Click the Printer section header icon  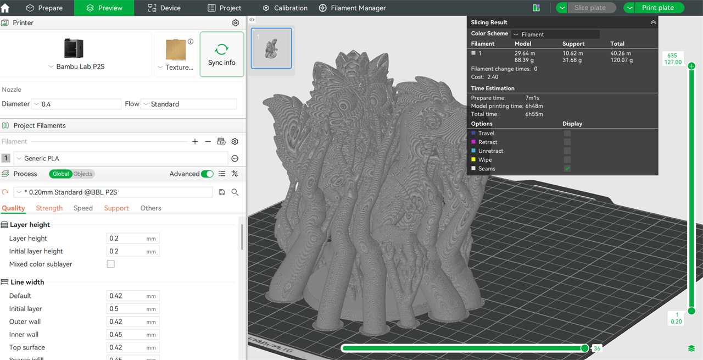[5, 23]
